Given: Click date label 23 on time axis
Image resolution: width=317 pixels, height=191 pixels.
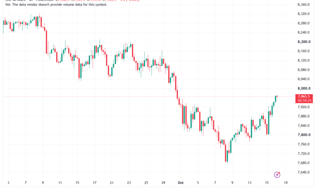Looking at the screenshot, I should [129, 183].
